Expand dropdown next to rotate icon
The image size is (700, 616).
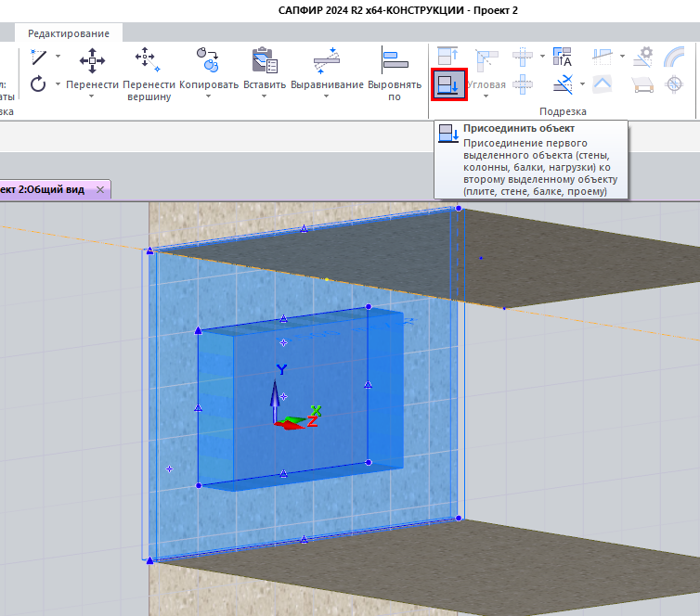pos(58,84)
